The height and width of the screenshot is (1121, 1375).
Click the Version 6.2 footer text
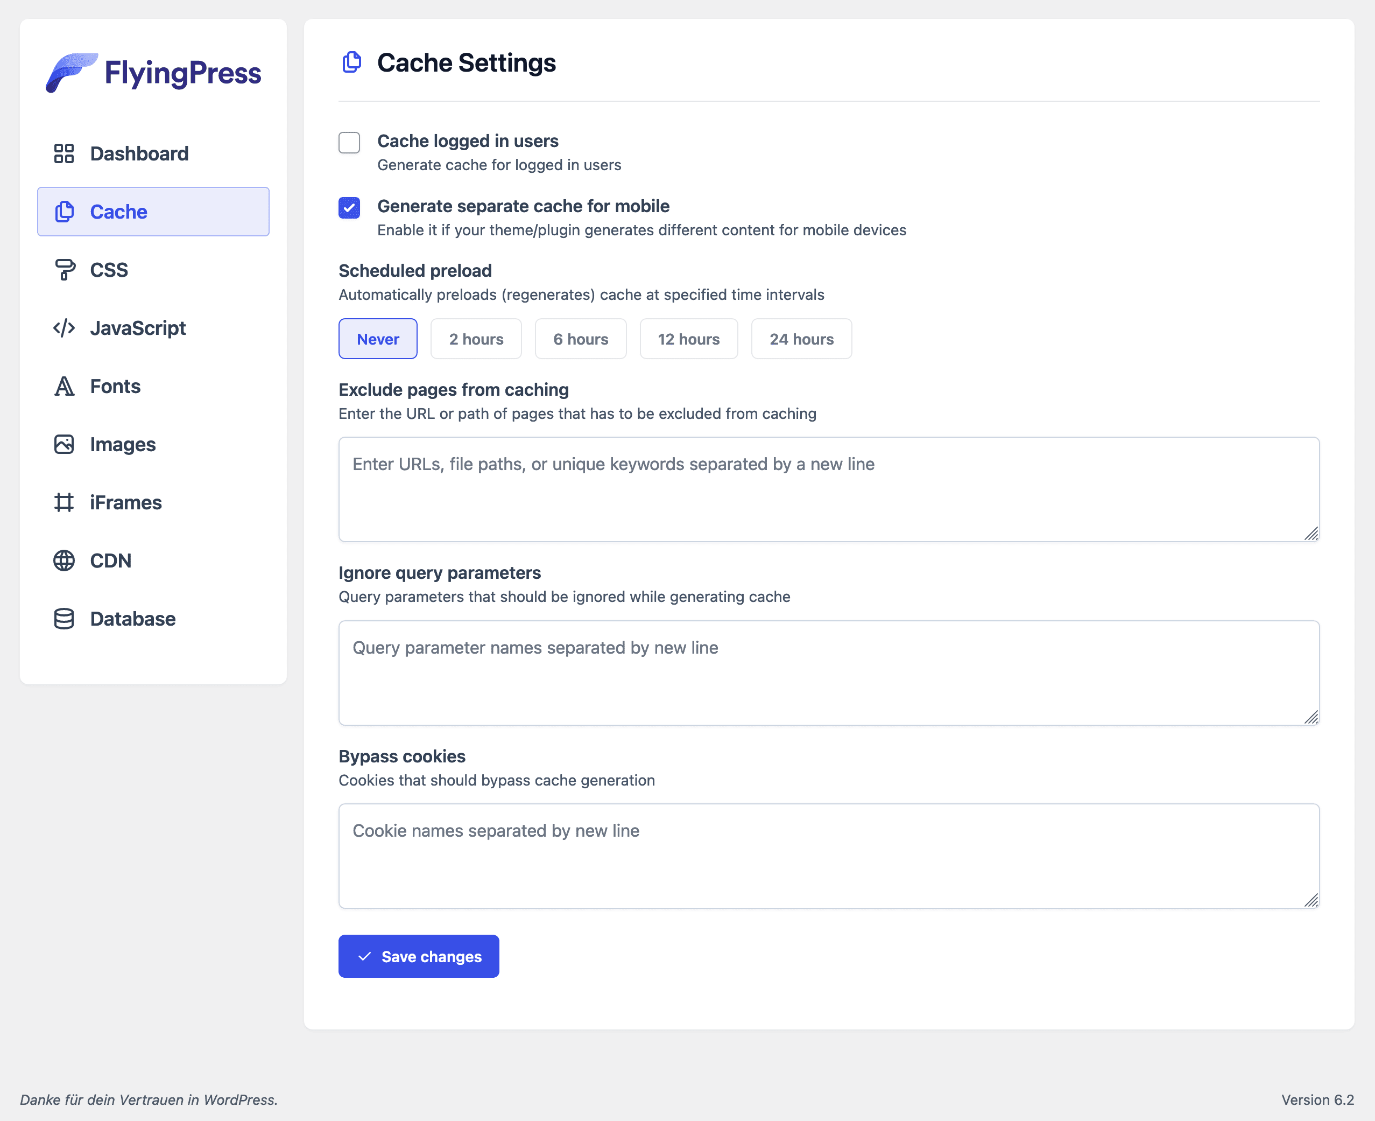[1317, 1099]
